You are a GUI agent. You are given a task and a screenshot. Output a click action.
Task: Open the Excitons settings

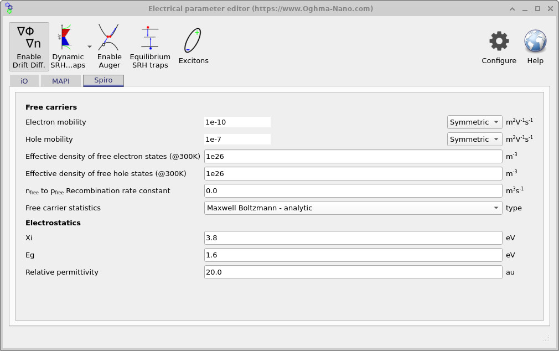click(193, 39)
